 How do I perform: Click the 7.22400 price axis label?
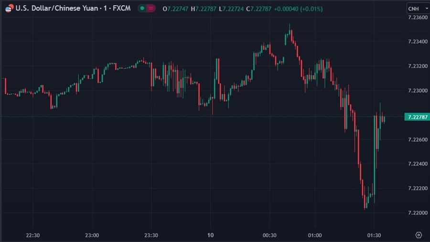418,164
